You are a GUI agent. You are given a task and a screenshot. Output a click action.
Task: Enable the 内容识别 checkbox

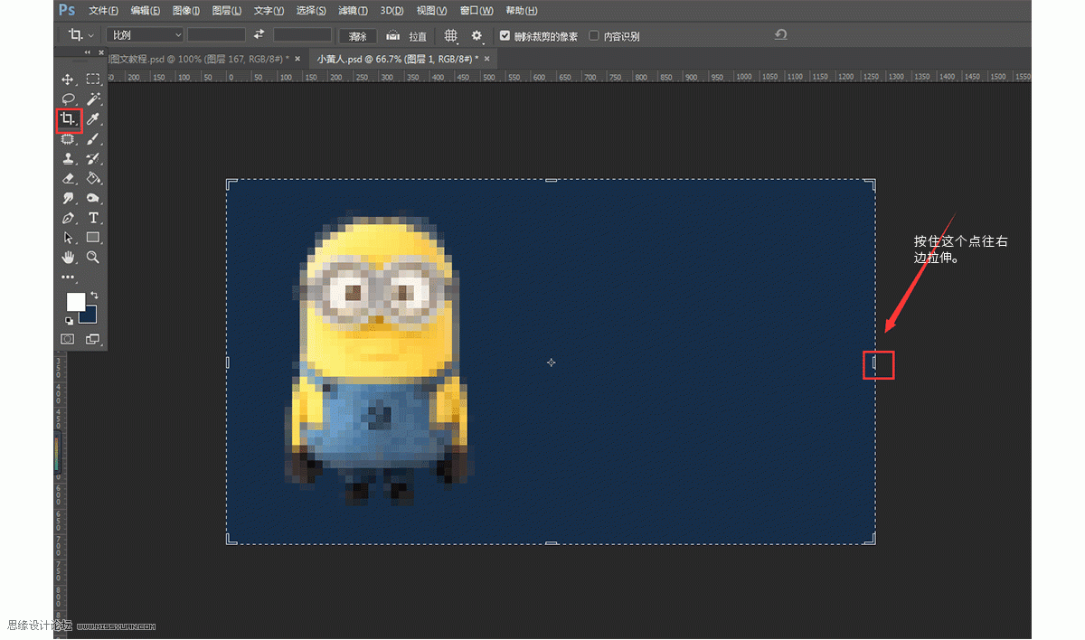(x=594, y=36)
